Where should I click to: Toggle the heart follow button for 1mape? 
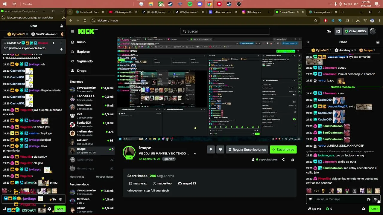click(221, 150)
